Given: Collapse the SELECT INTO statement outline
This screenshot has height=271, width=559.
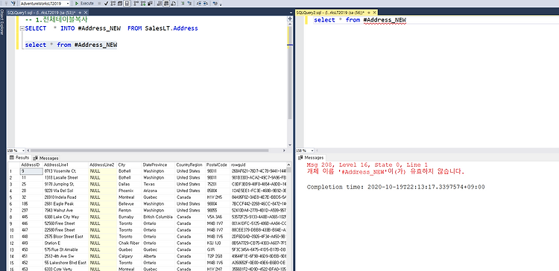Looking at the screenshot, I should point(22,28).
